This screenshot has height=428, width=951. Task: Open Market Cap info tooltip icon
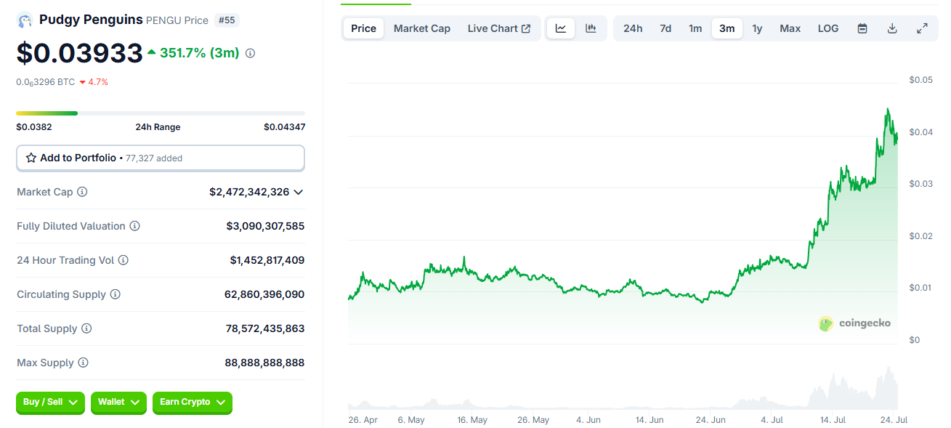click(x=82, y=192)
